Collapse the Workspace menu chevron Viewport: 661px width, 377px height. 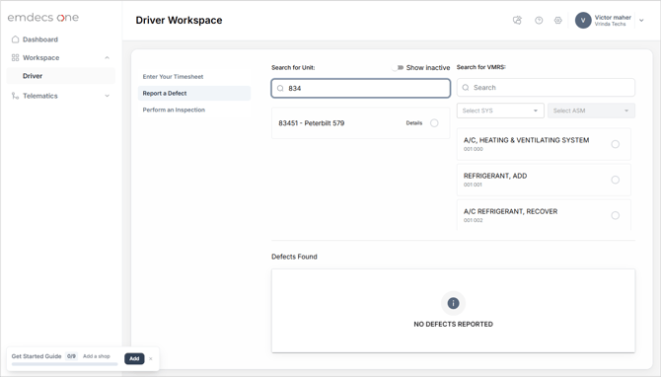108,58
